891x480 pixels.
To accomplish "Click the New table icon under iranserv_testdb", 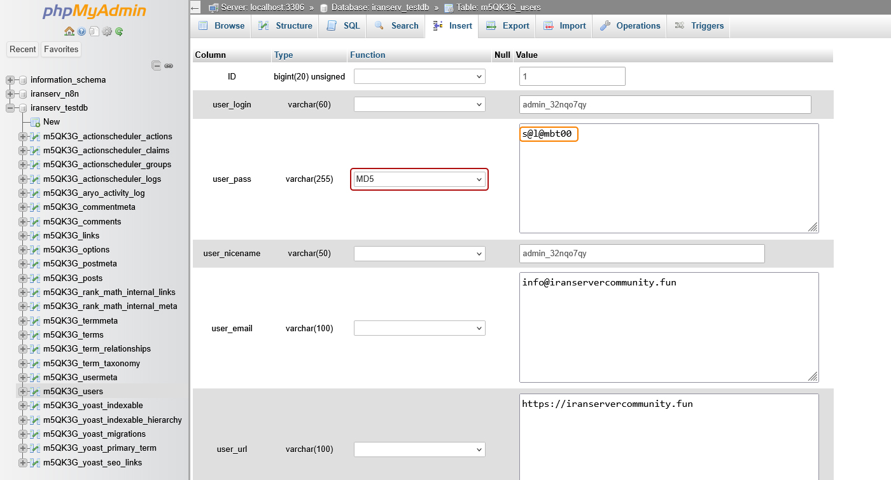I will click(35, 122).
